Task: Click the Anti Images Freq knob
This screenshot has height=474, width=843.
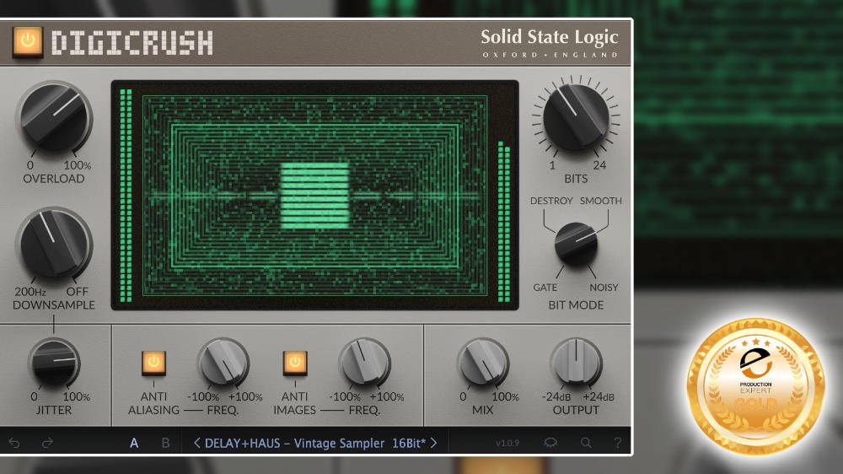Action: pos(364,362)
